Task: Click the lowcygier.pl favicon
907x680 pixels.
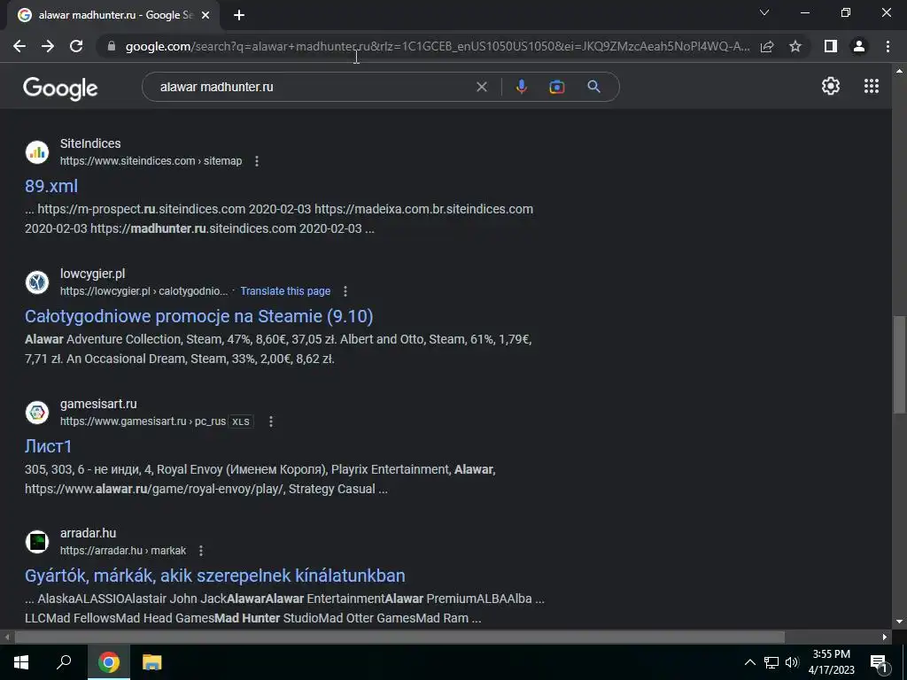Action: click(x=37, y=282)
